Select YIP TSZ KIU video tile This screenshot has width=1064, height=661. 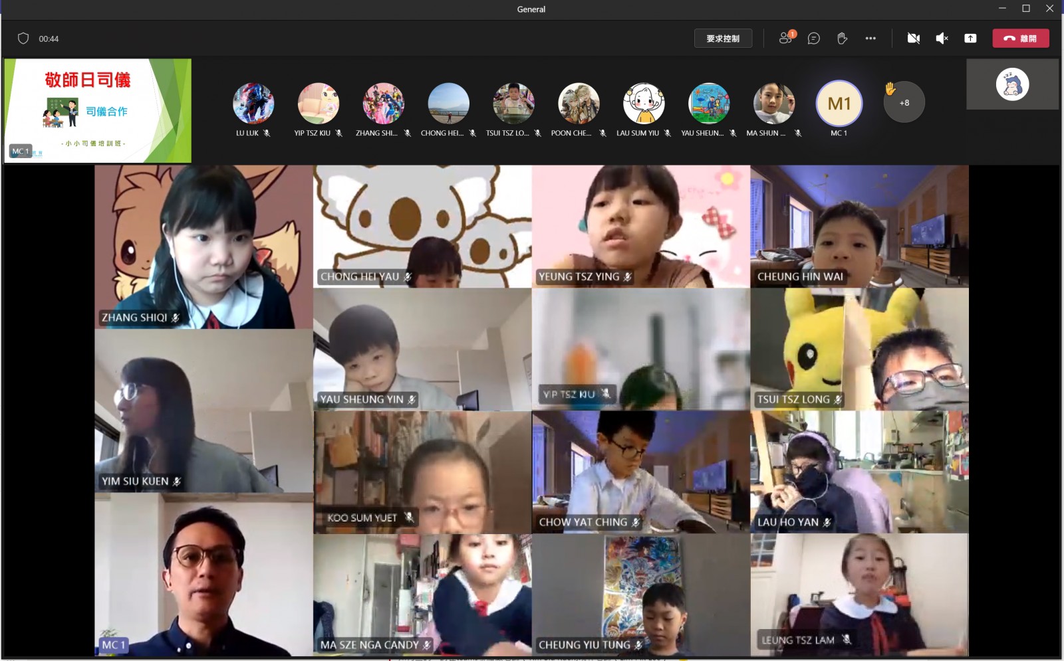click(641, 349)
